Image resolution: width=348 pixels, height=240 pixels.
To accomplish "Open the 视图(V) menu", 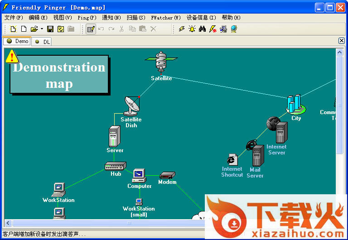I will pyautogui.click(x=63, y=18).
